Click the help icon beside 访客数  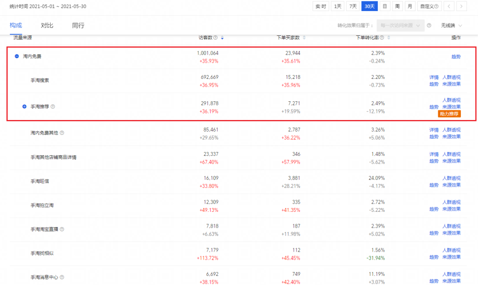pyautogui.click(x=216, y=38)
